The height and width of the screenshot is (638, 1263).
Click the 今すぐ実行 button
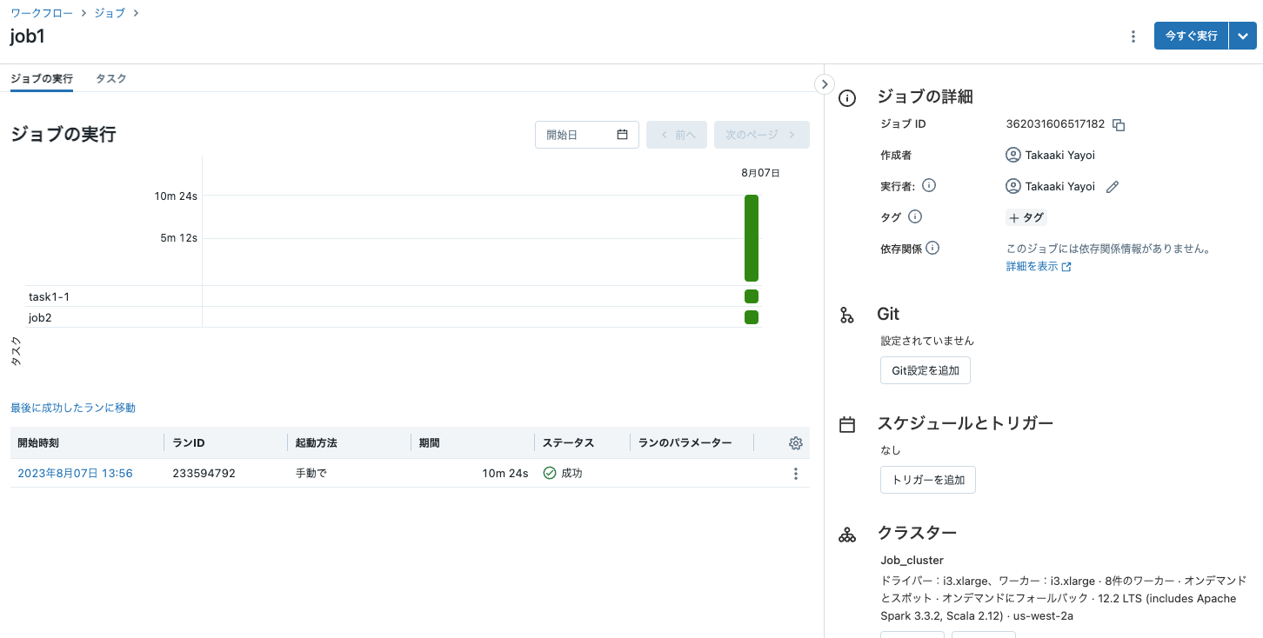tap(1191, 37)
